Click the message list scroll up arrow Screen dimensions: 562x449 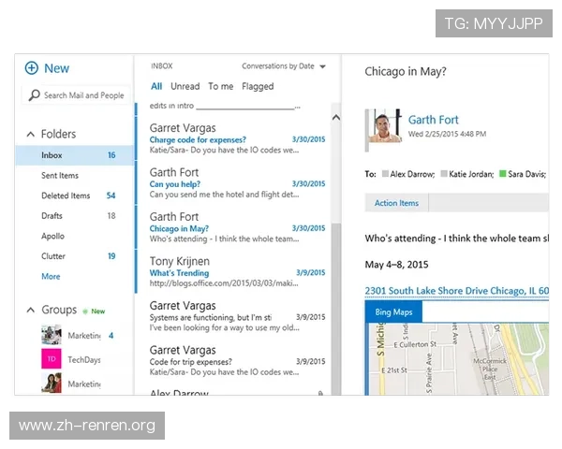[x=334, y=117]
